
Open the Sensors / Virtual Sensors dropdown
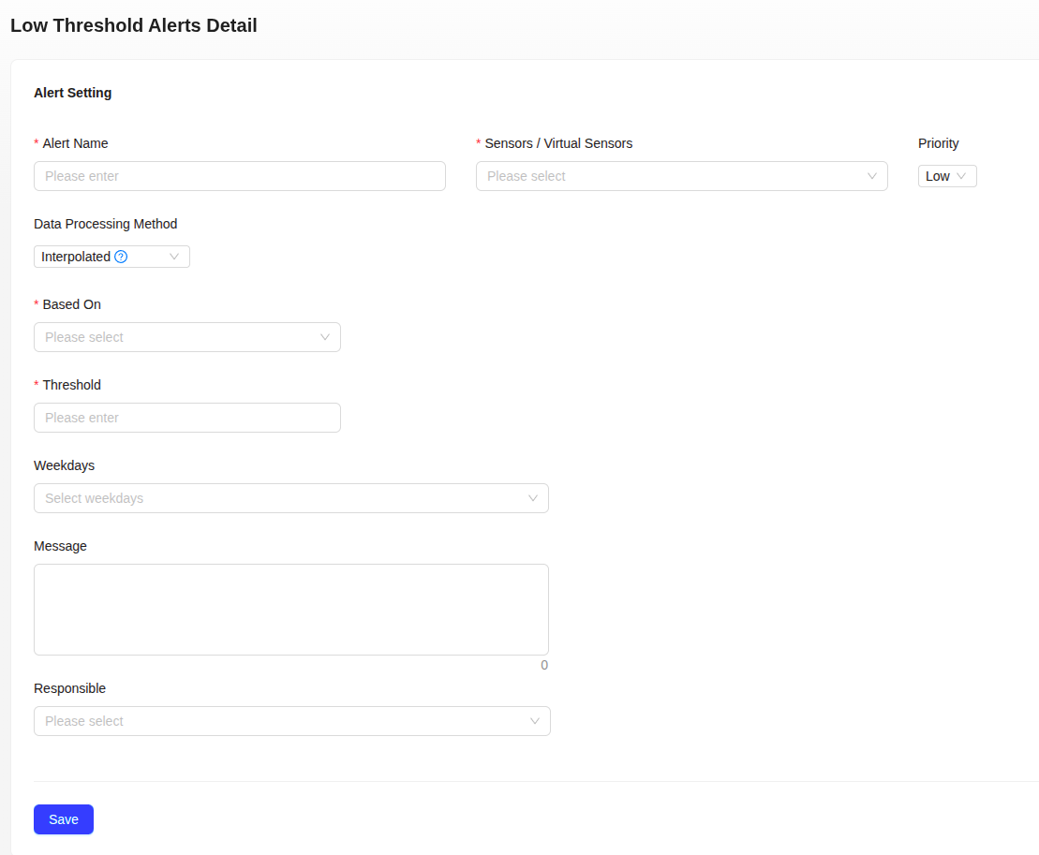pos(681,176)
